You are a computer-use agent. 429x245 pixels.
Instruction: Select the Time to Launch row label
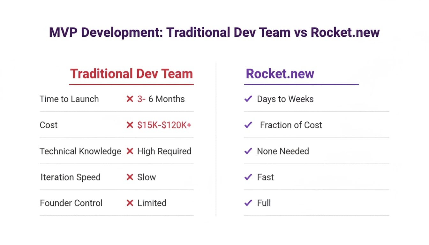pos(69,99)
